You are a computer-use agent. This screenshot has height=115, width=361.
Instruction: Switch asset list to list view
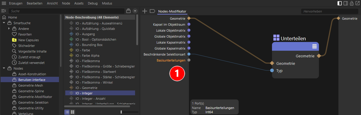(x=67, y=112)
